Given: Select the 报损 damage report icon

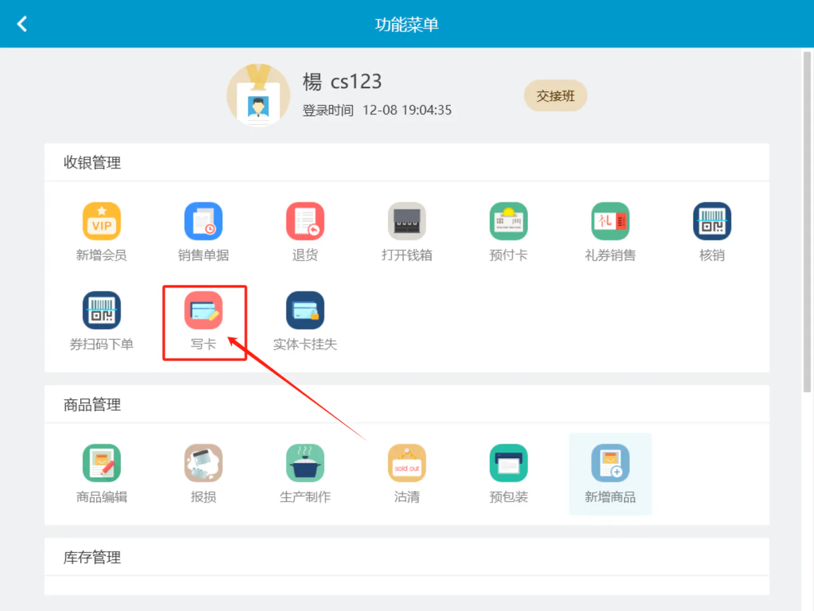Looking at the screenshot, I should tap(203, 463).
